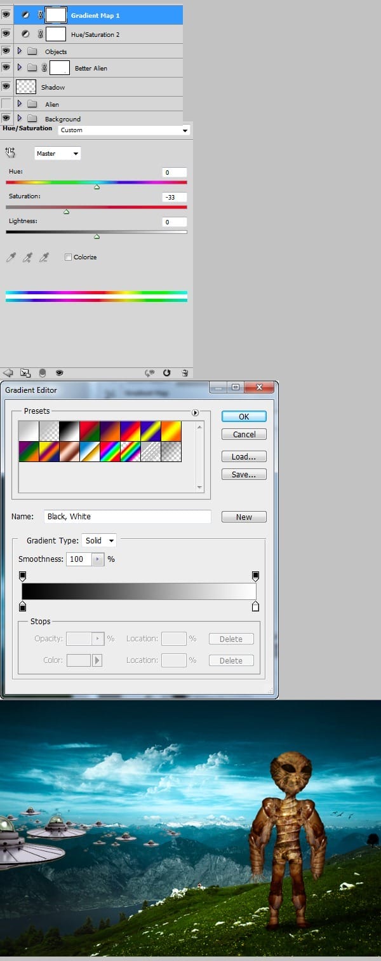Hide the Objects group
This screenshot has height=961, width=381.
6,51
